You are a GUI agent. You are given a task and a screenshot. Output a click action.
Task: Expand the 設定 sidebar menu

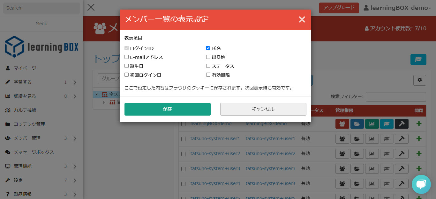(75, 180)
